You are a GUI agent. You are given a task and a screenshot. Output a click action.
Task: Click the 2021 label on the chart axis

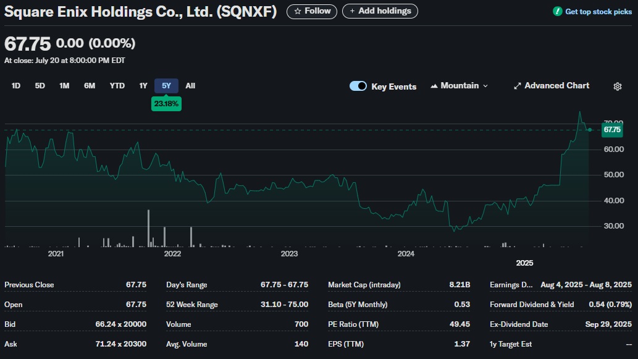56,254
